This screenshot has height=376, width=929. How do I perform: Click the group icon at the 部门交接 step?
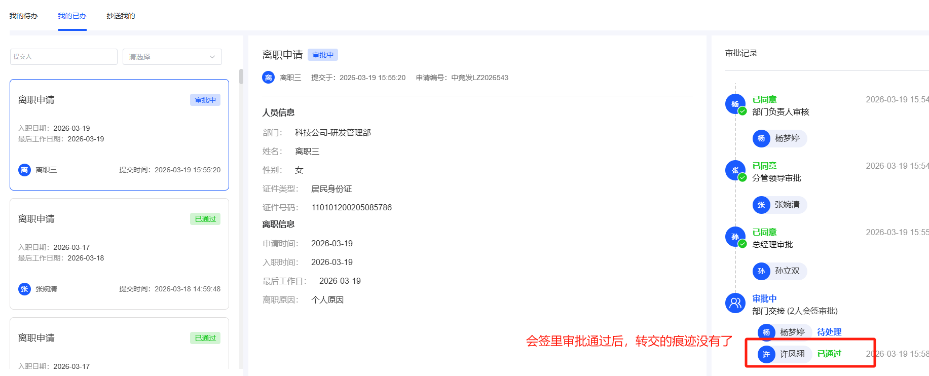tap(735, 303)
